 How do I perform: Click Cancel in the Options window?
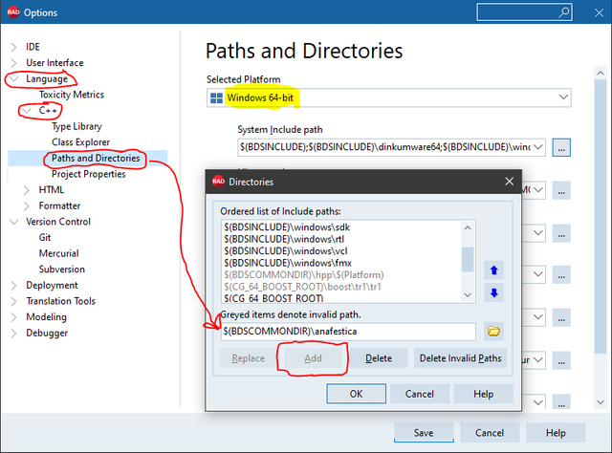(490, 433)
